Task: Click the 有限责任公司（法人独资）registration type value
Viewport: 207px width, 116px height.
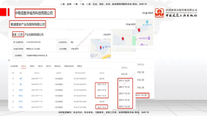Action: pyautogui.click(x=33, y=49)
